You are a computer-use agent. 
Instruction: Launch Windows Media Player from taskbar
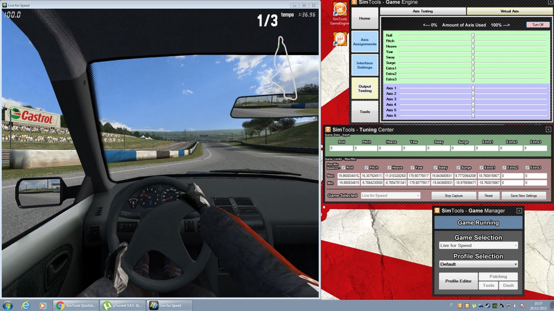[x=43, y=305]
